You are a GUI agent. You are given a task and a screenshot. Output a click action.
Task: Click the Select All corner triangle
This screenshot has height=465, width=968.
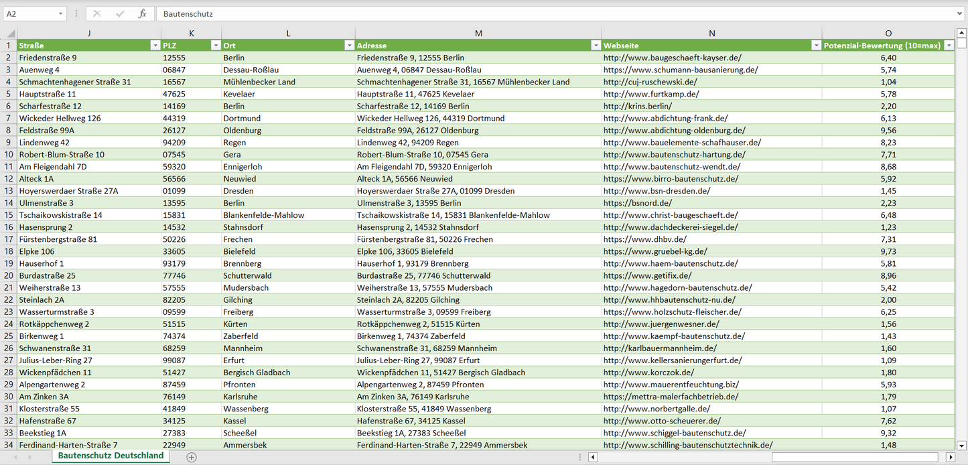coord(11,34)
